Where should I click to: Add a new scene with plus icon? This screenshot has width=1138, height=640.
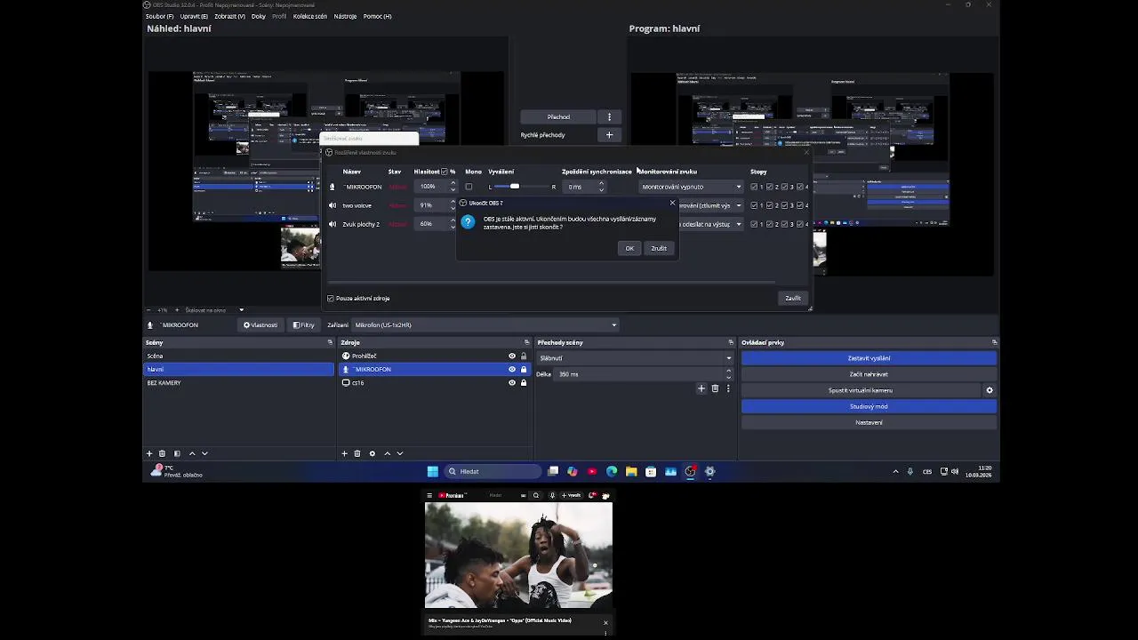coord(149,453)
